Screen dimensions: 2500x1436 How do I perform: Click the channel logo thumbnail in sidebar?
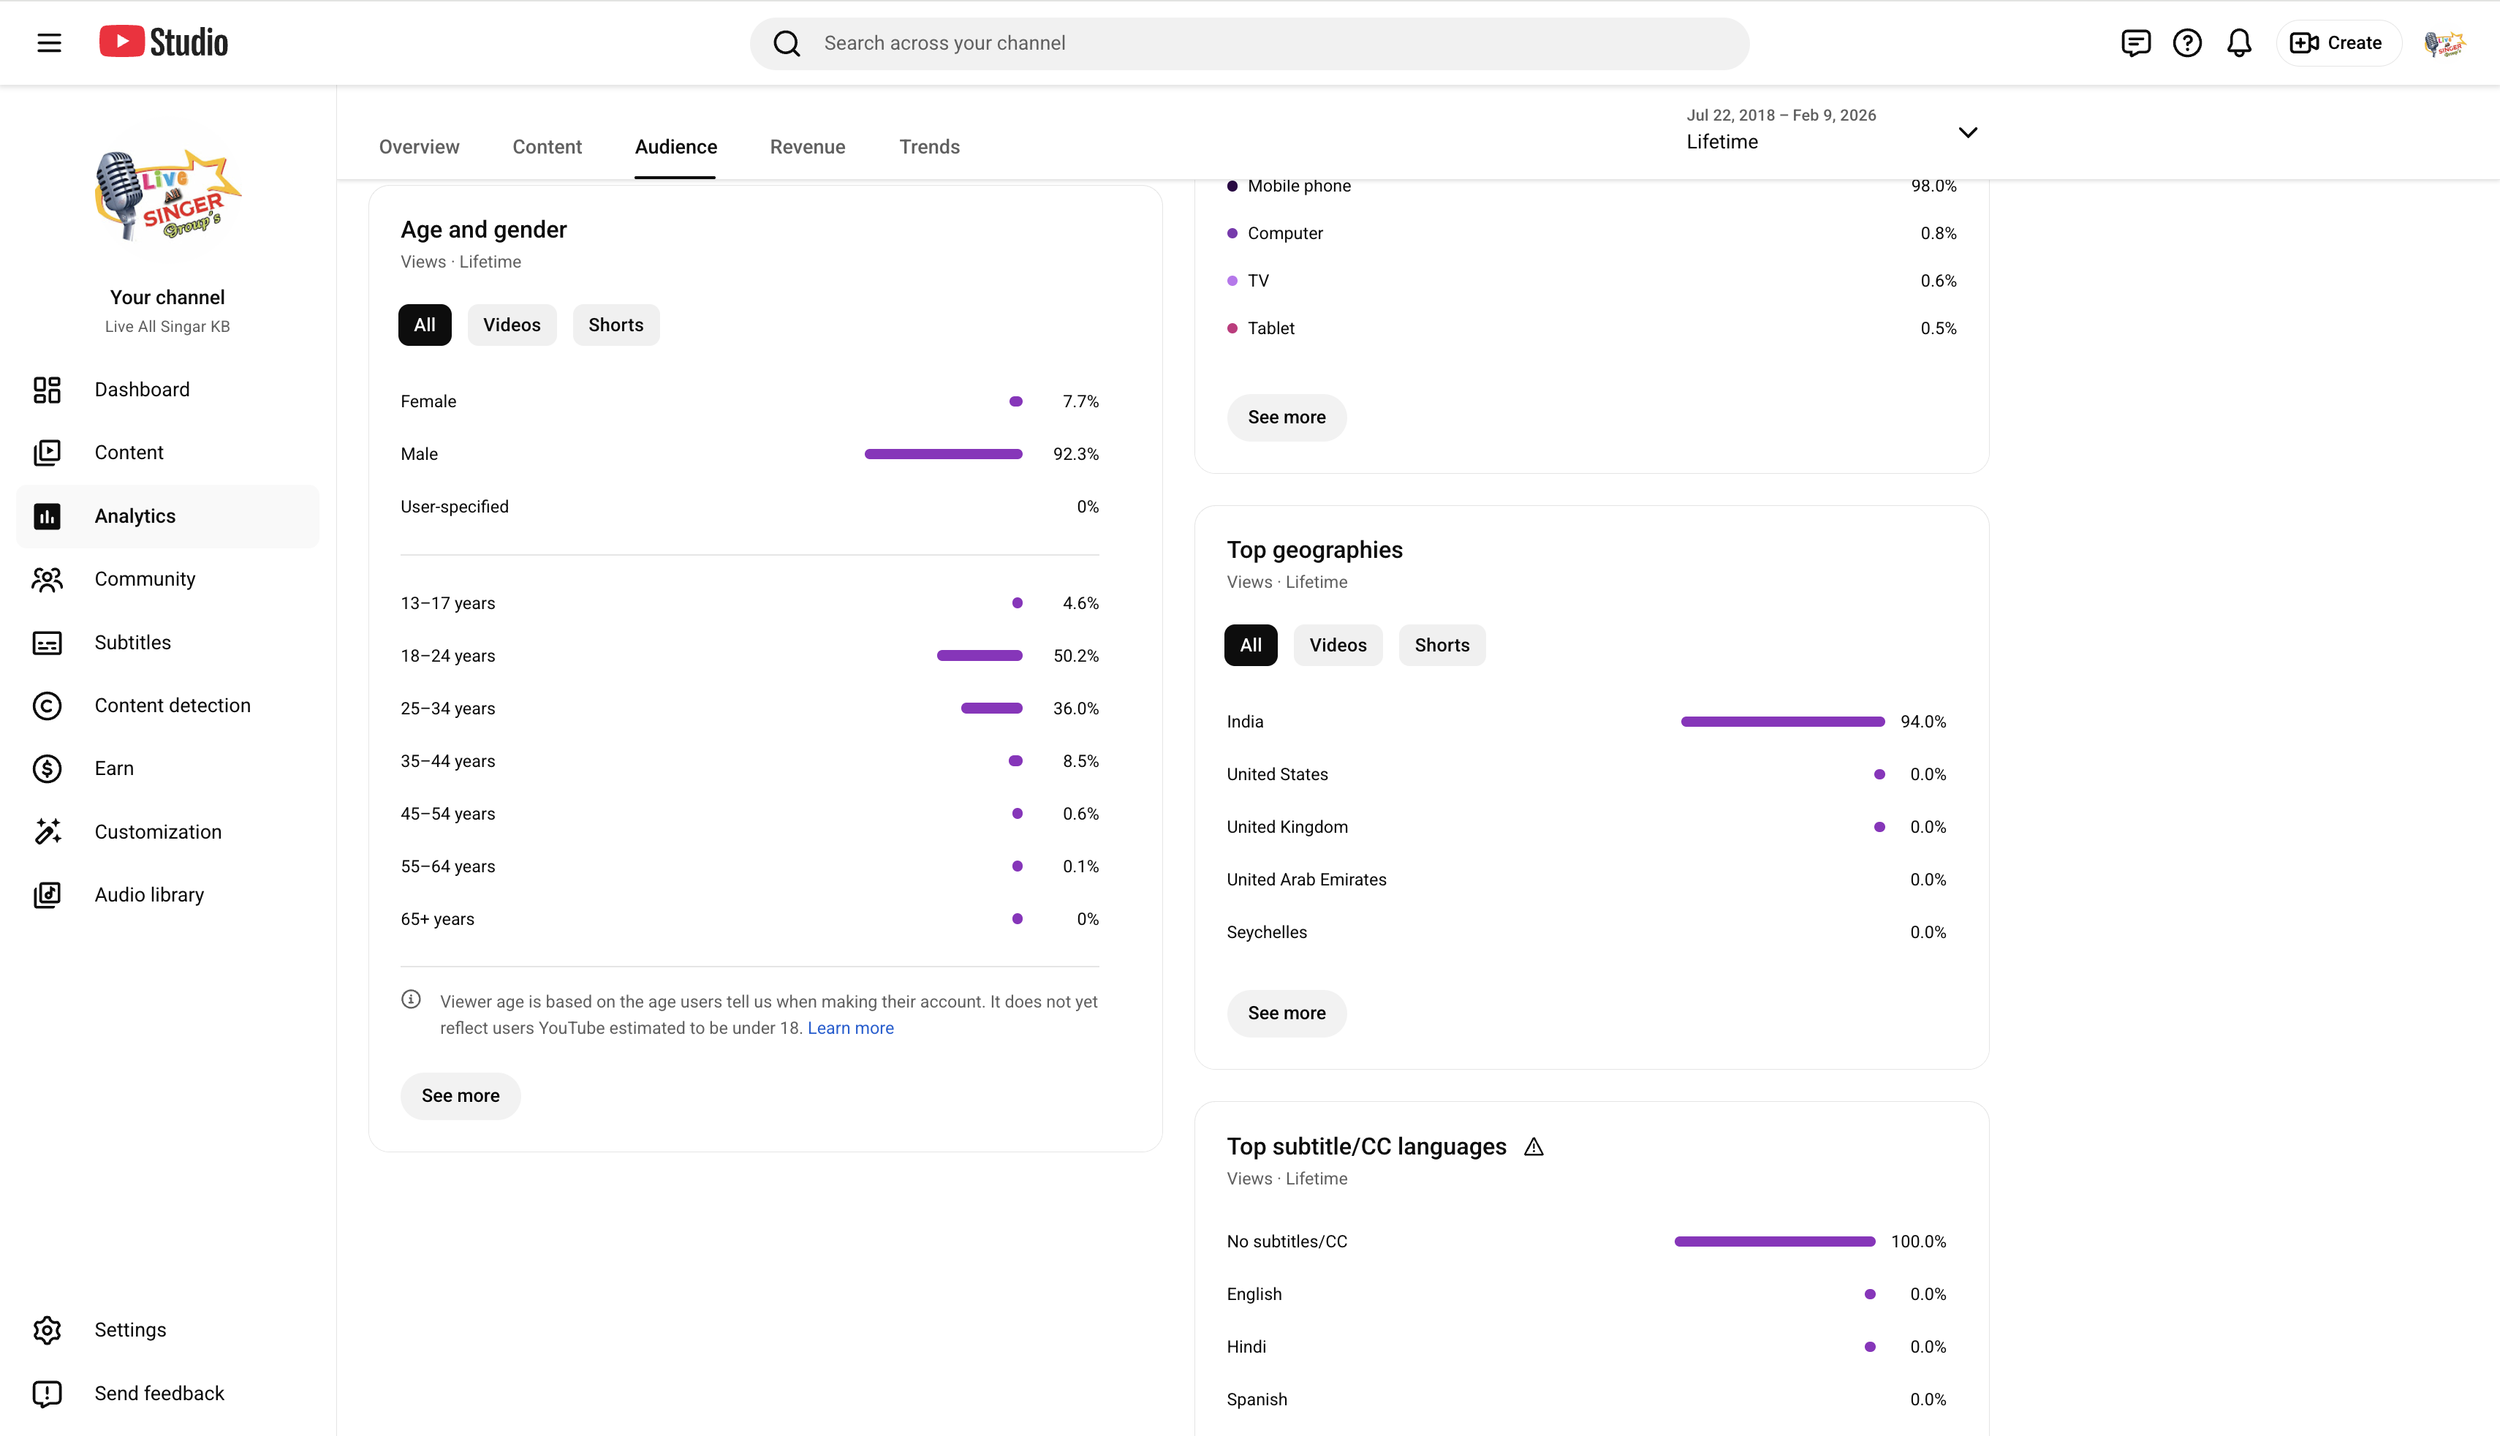167,194
